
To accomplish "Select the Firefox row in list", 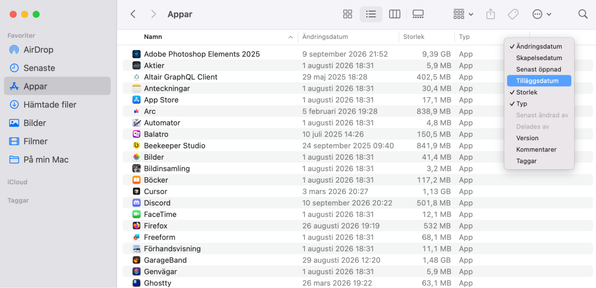I will (358, 226).
